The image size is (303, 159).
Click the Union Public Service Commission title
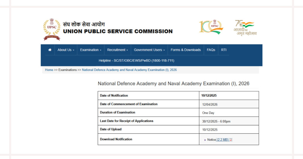tap(118, 31)
